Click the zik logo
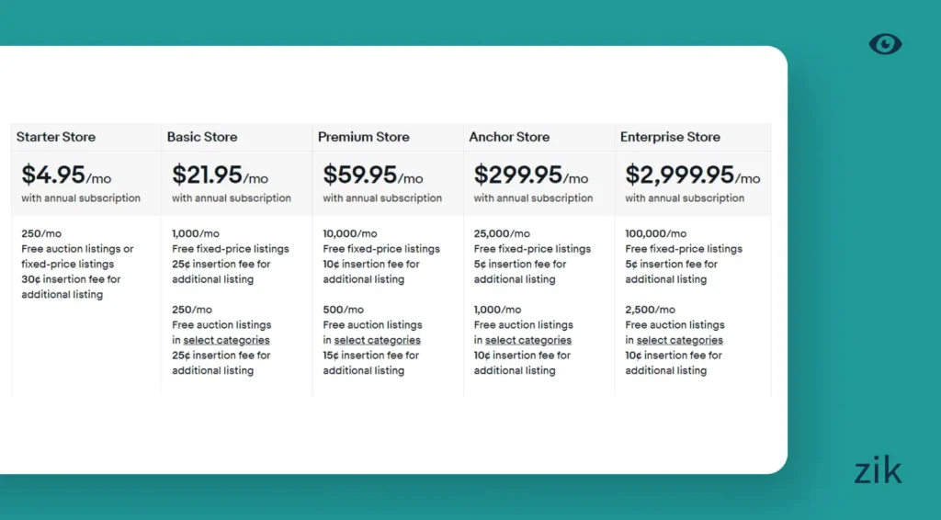This screenshot has height=520, width=941. coord(878,470)
